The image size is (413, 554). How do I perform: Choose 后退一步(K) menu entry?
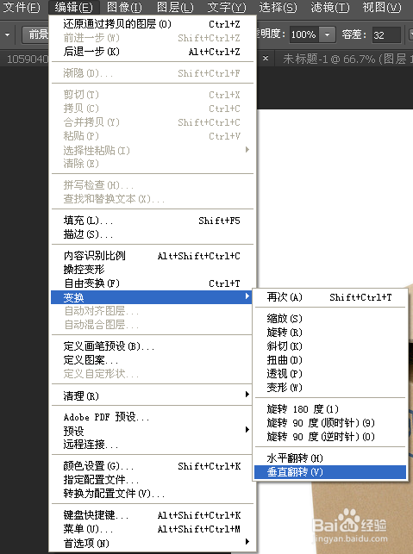coord(152,52)
